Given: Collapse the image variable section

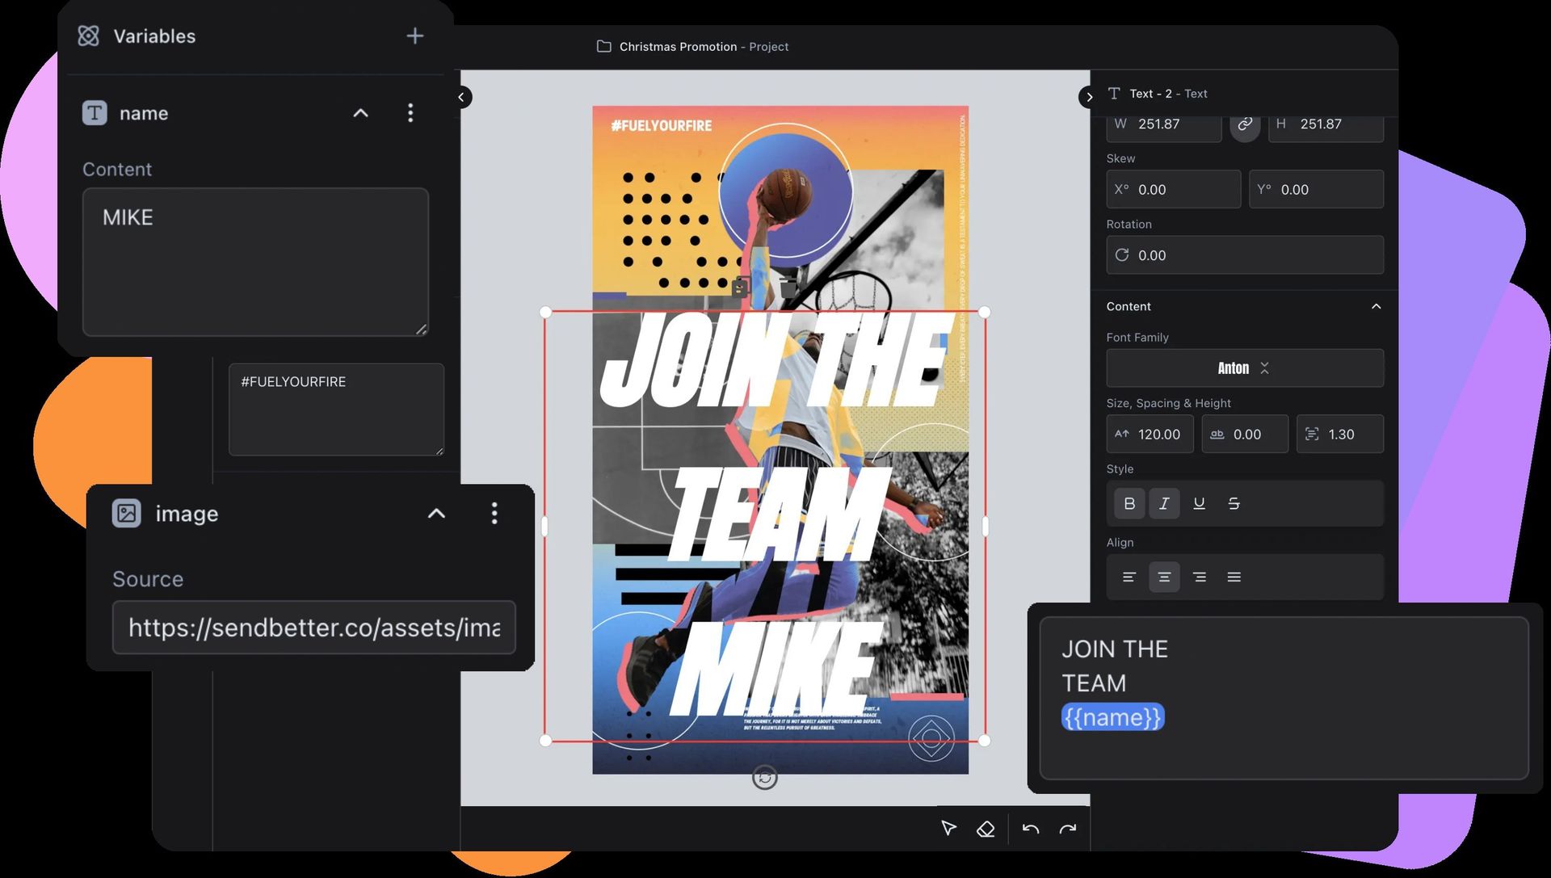Looking at the screenshot, I should click(x=436, y=514).
